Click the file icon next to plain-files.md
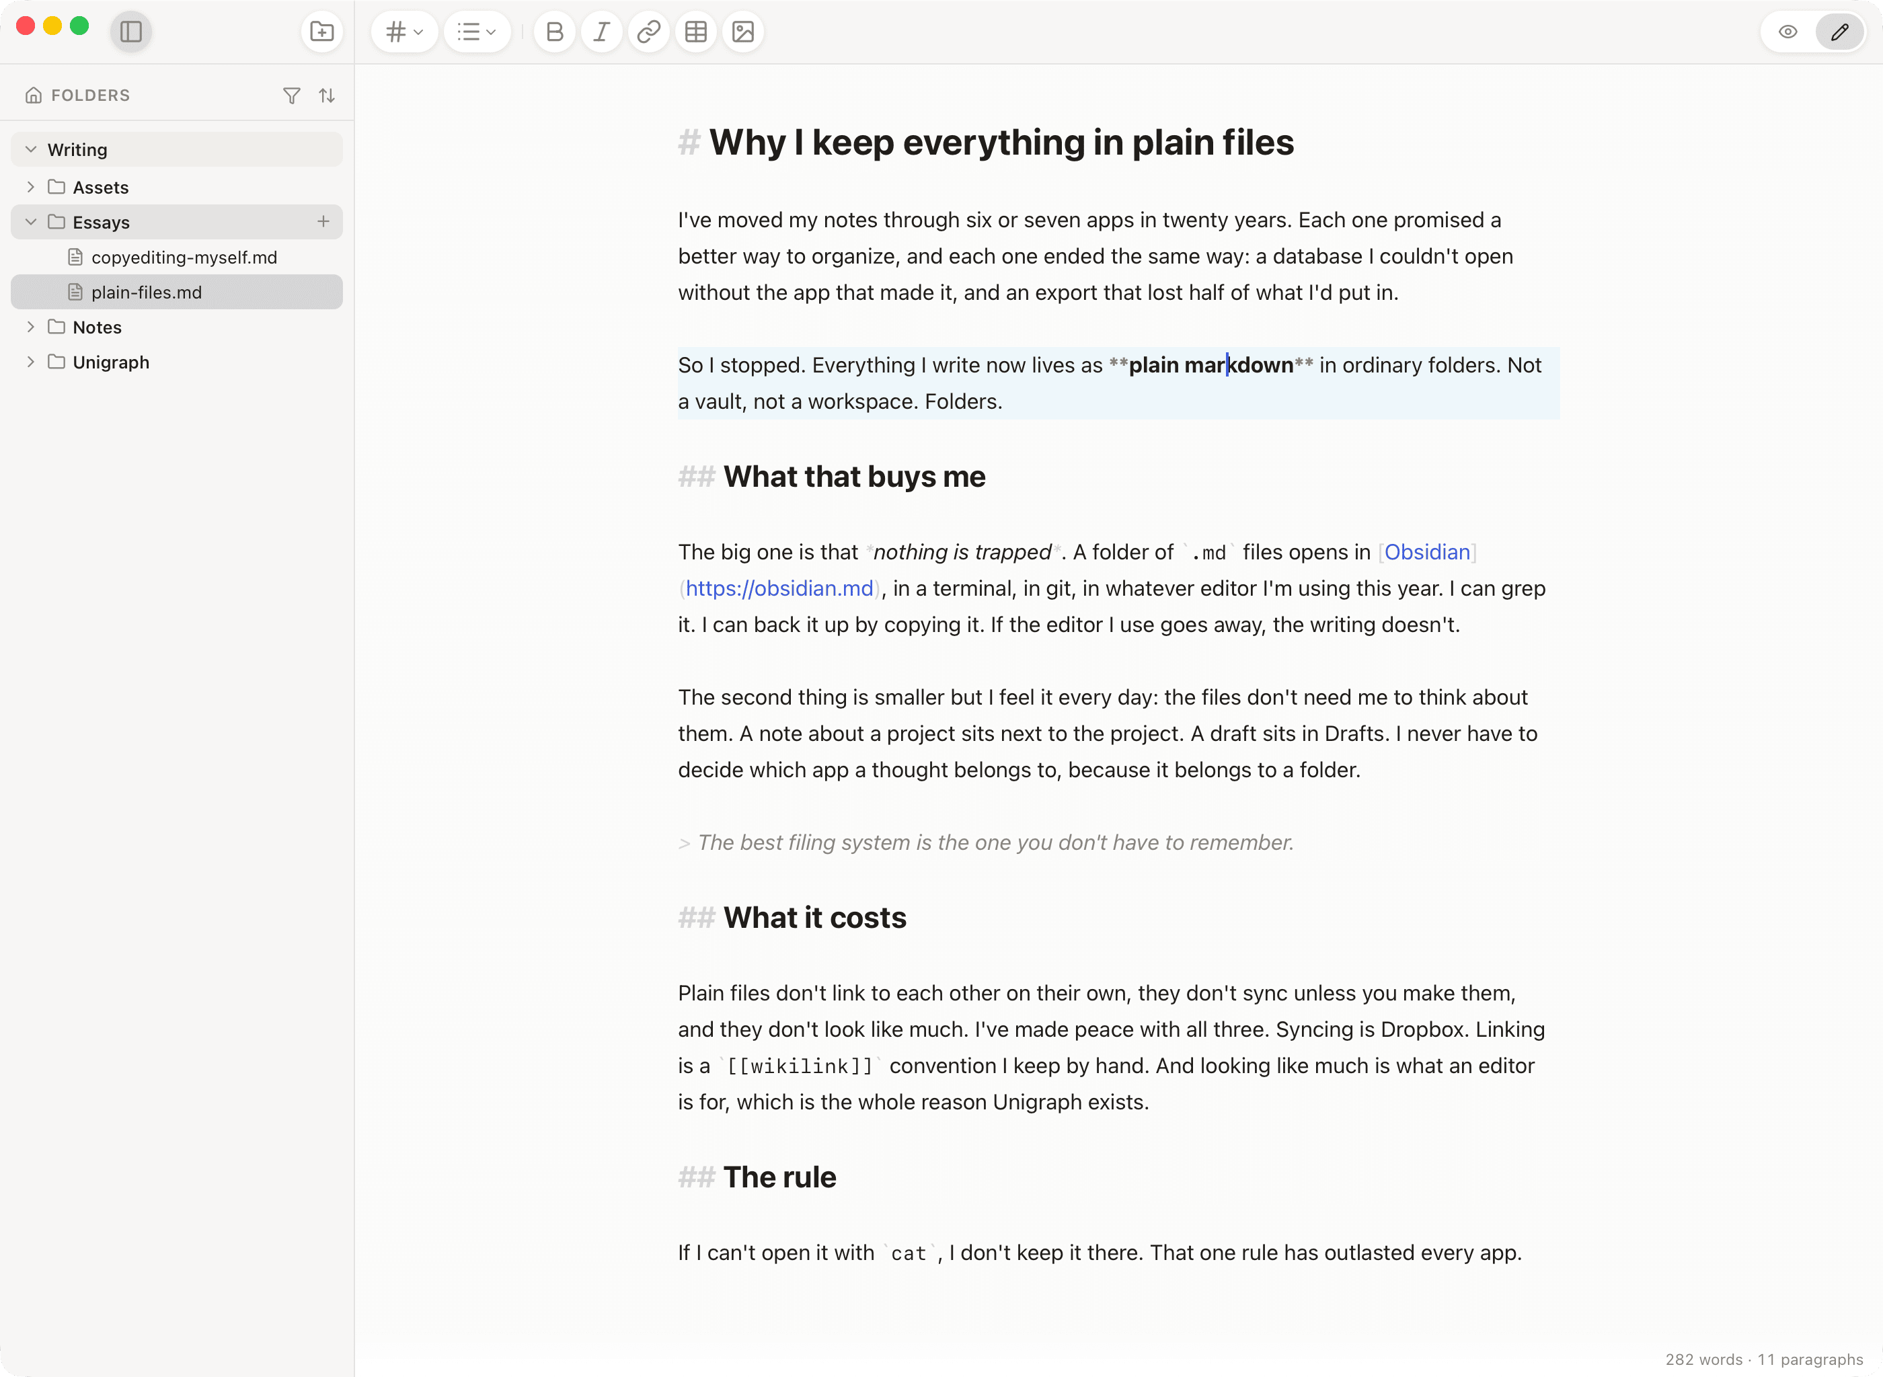Screen dimensions: 1883x1377 [x=75, y=292]
